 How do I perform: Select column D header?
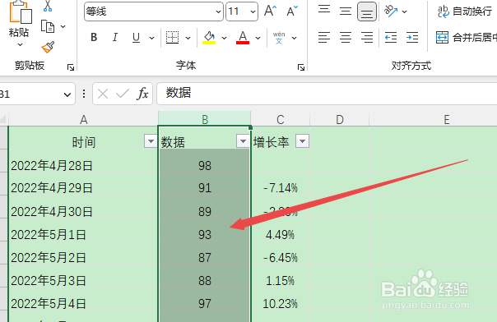340,120
